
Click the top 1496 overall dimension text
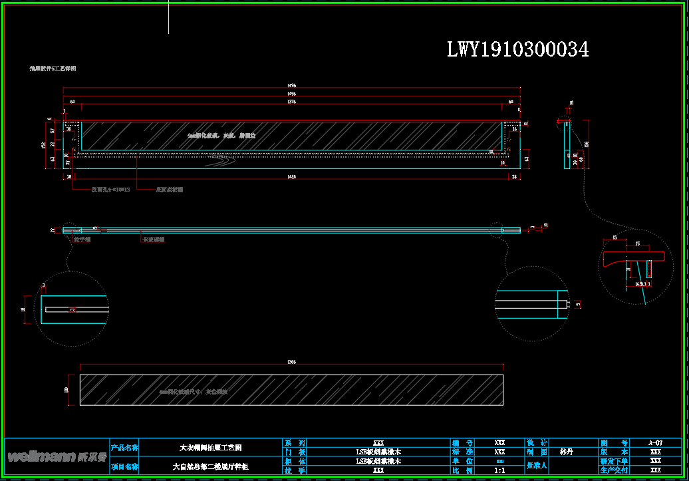pyautogui.click(x=291, y=86)
